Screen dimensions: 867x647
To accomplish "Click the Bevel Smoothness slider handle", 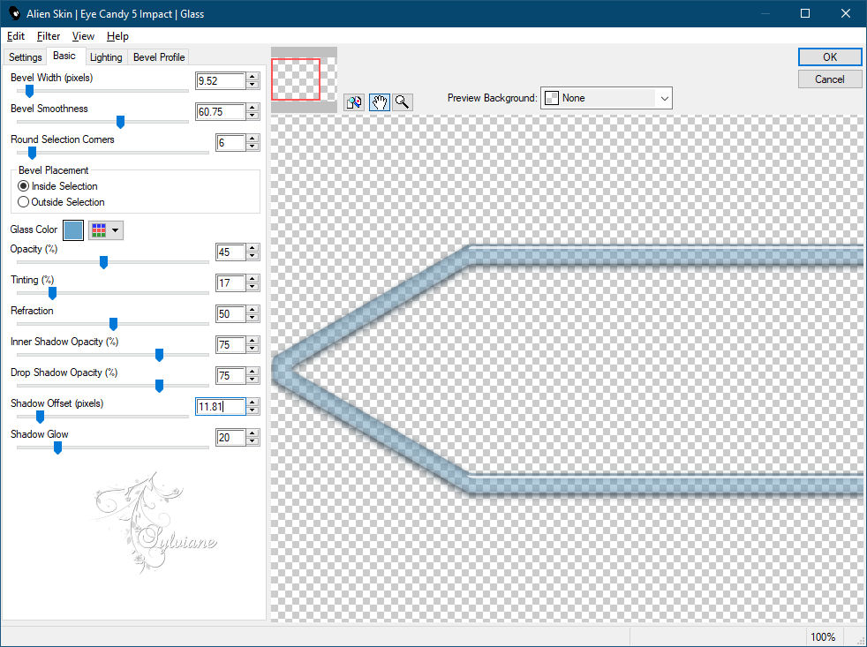I will (x=120, y=122).
